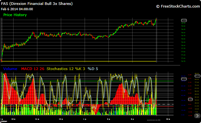Screen dimensions: 201x123
Task: Toggle the red MACD 12 26 label
Action: pos(33,69)
